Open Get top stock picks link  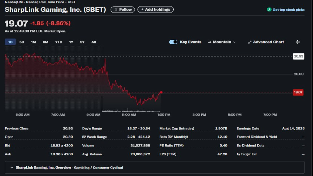pyautogui.click(x=288, y=10)
